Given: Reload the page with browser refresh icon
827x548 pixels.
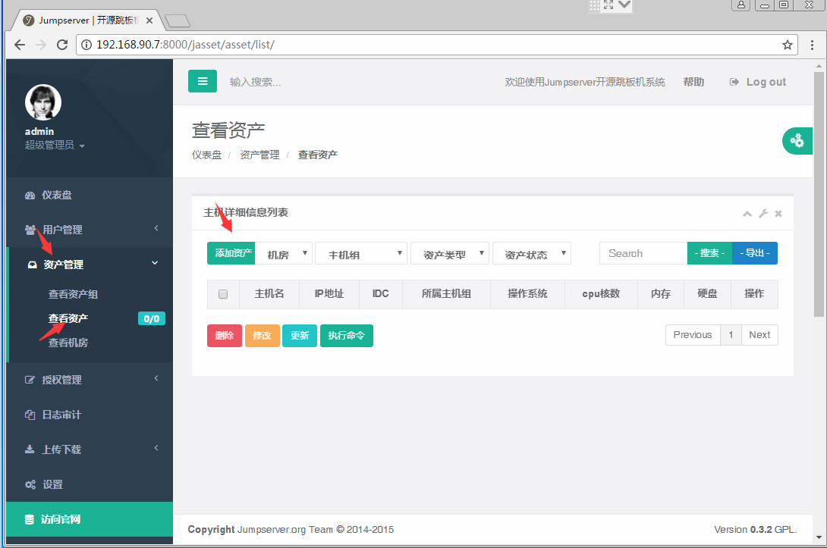Looking at the screenshot, I should pos(62,45).
